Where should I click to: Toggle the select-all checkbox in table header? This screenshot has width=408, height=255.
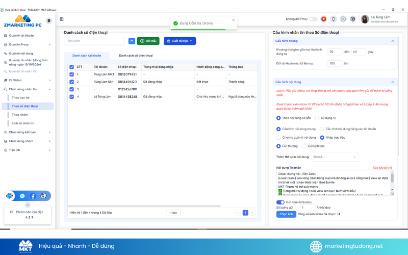[71, 67]
